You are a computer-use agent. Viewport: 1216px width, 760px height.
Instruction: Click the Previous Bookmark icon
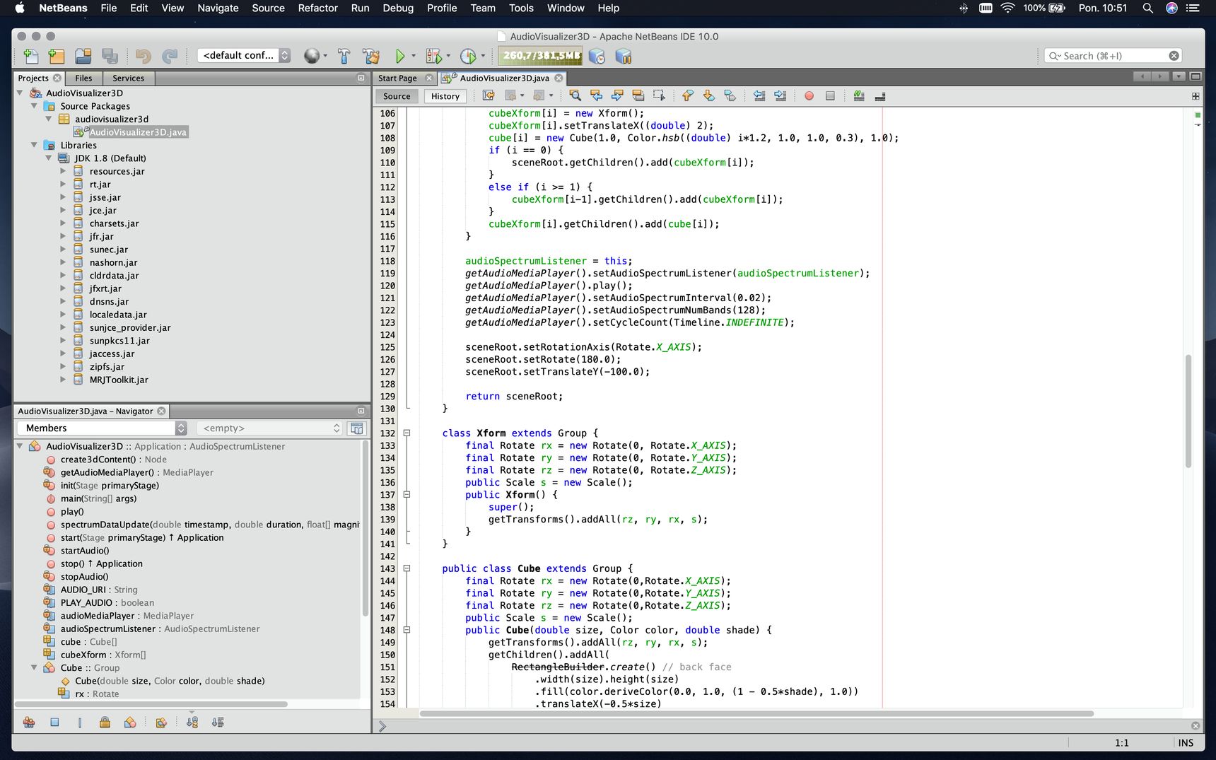click(688, 95)
